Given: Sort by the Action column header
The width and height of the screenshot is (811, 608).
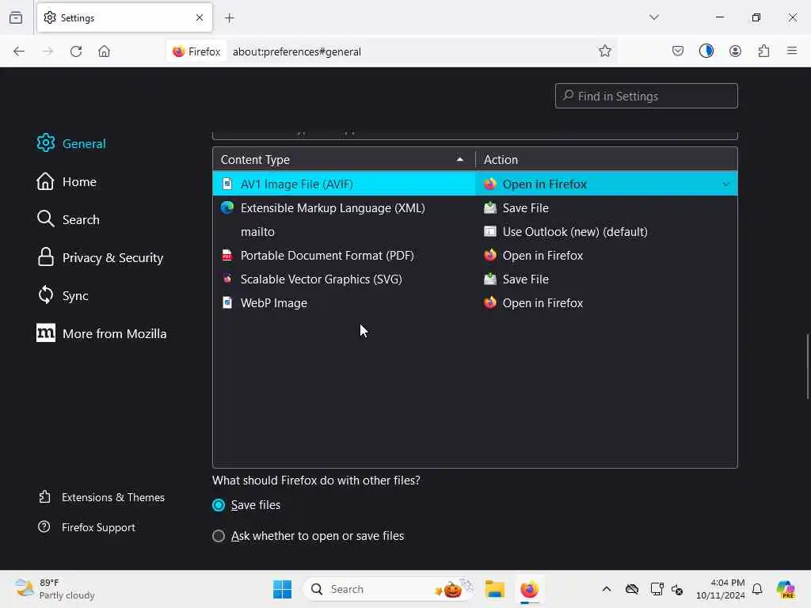Looking at the screenshot, I should pos(606,159).
